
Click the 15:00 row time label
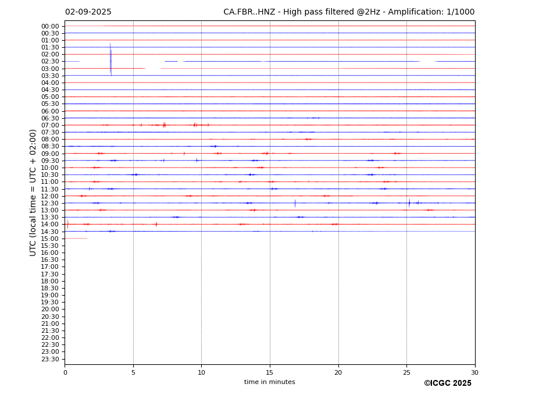click(x=50, y=239)
